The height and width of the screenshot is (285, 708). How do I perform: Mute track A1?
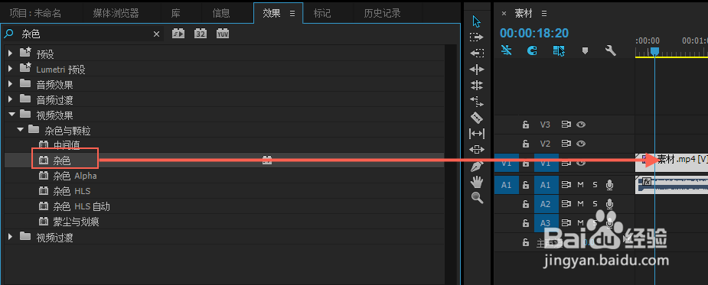click(581, 184)
